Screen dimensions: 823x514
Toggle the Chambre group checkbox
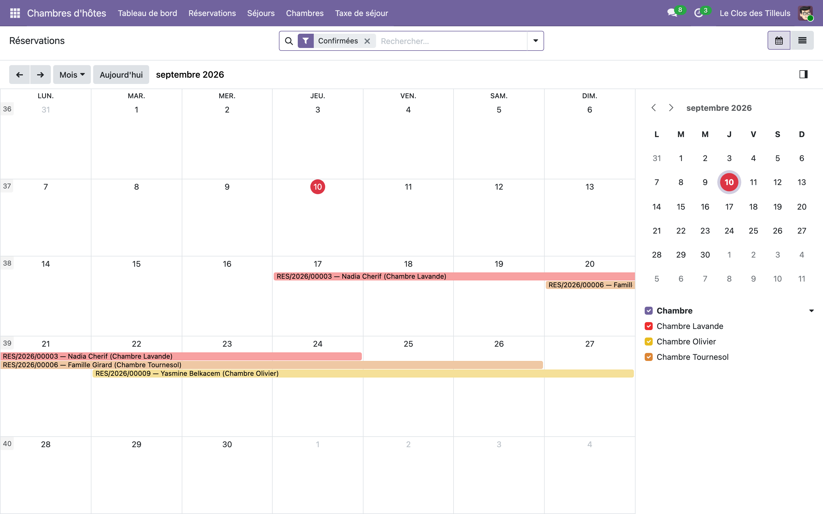click(x=648, y=311)
